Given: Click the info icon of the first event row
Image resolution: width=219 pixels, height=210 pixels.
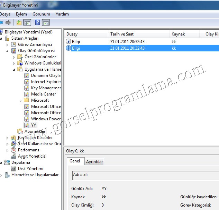Looking at the screenshot, I should click(x=68, y=42).
